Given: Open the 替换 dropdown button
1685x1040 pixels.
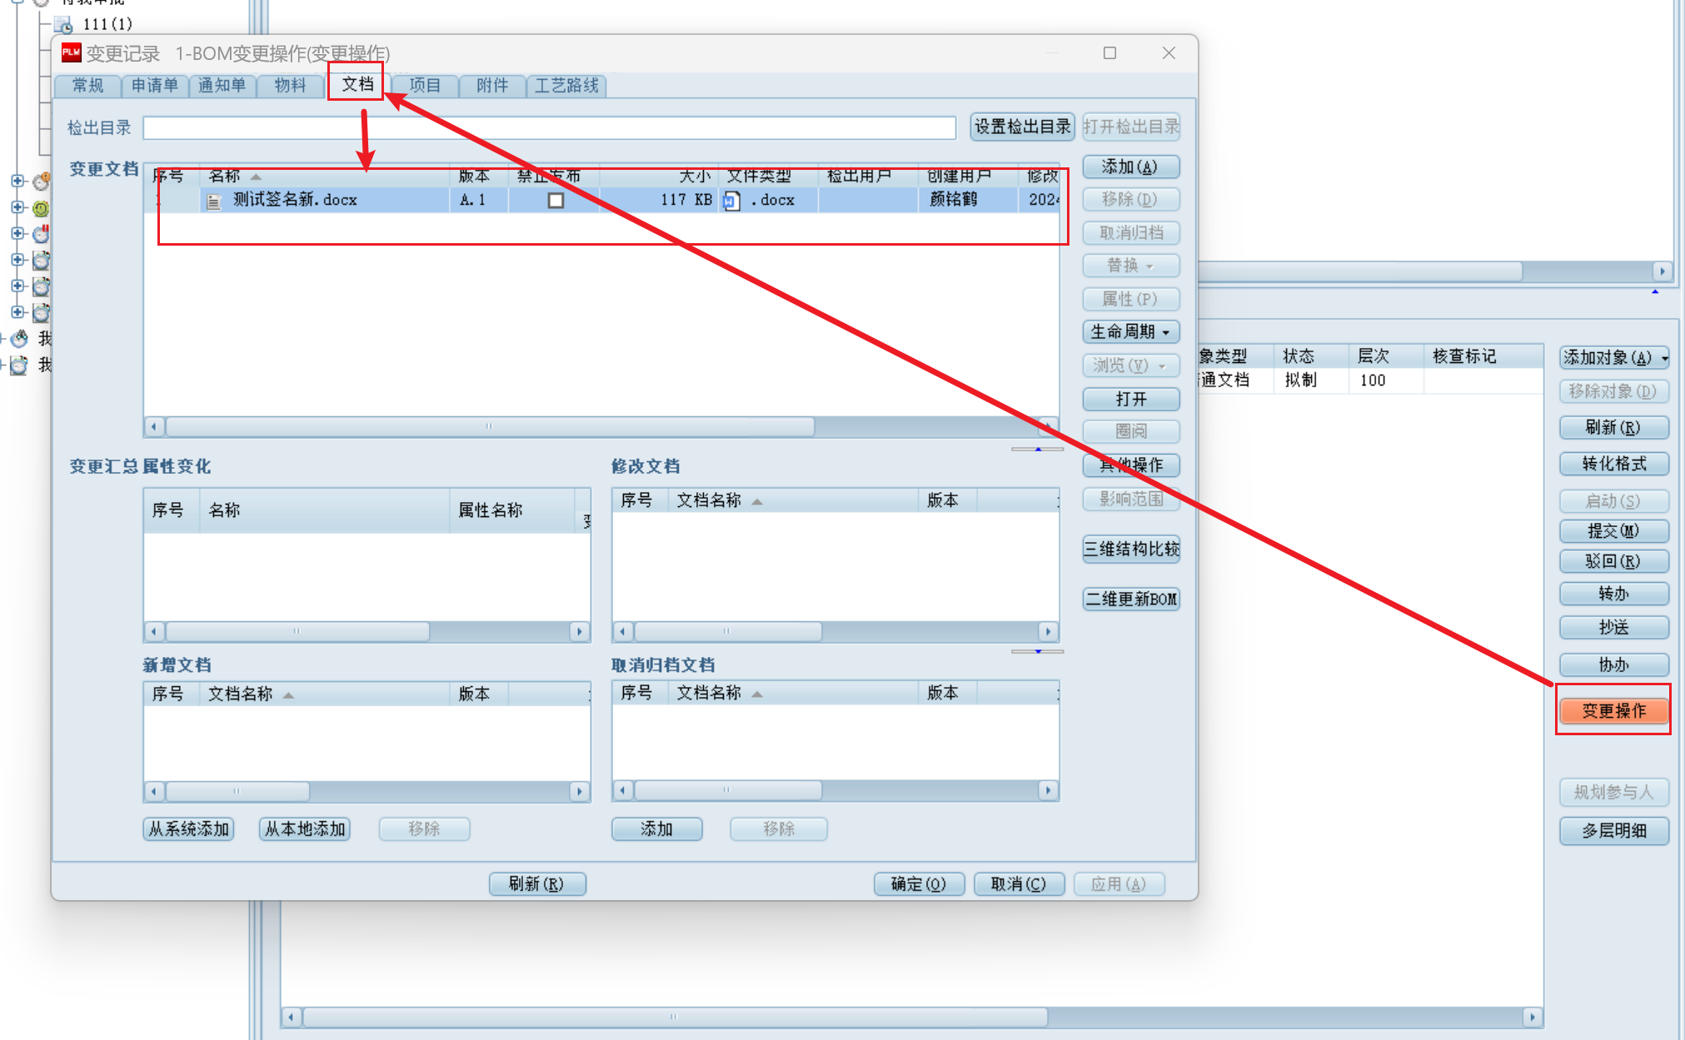Looking at the screenshot, I should click(x=1131, y=266).
